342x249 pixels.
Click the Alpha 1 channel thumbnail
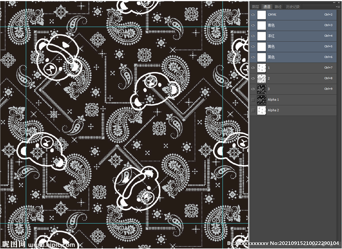point(262,100)
